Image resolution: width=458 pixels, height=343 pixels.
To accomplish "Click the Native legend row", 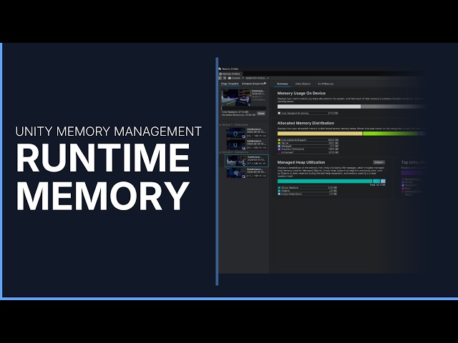I will tap(308, 143).
